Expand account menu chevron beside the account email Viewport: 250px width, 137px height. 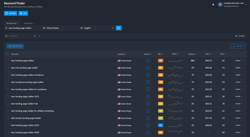246,4
